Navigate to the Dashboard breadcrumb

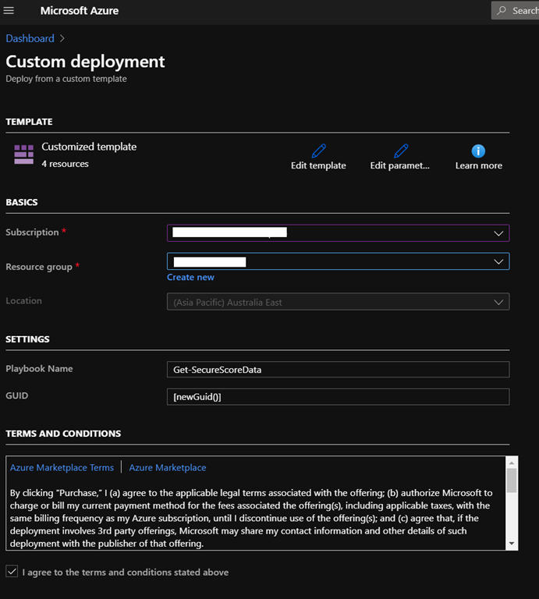30,38
